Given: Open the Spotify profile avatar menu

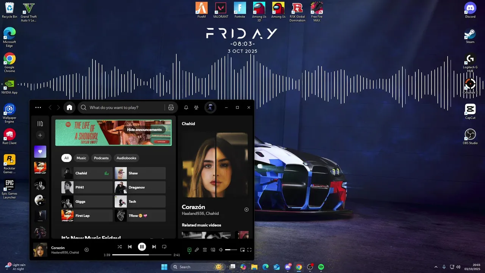Looking at the screenshot, I should pyautogui.click(x=210, y=108).
